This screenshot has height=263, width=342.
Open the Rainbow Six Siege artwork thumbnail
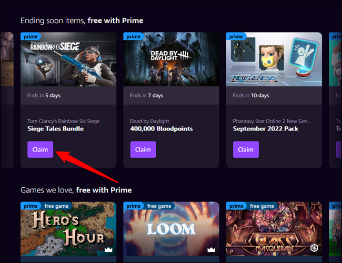(68, 59)
